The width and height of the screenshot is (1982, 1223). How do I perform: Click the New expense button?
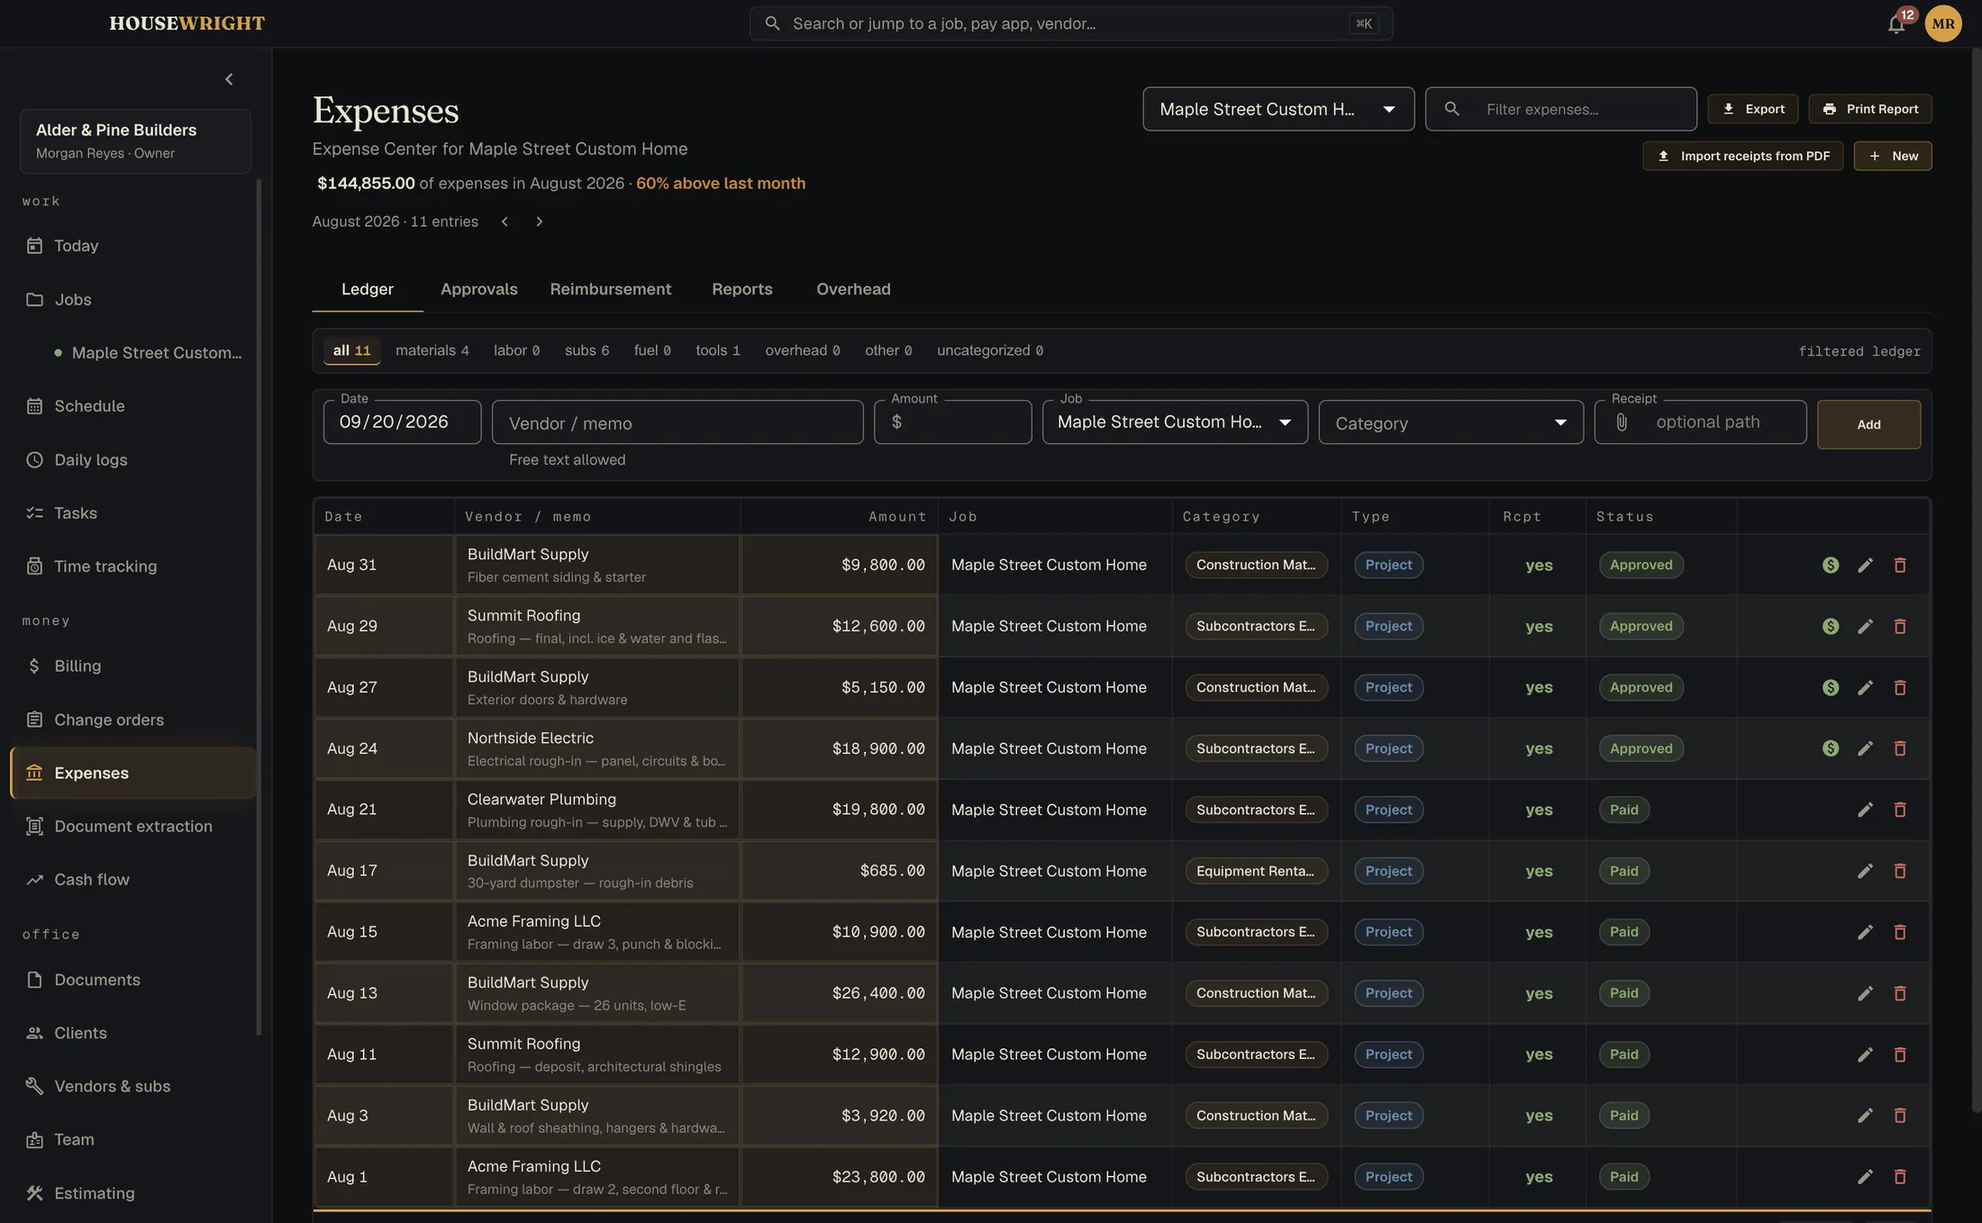pyautogui.click(x=1892, y=156)
